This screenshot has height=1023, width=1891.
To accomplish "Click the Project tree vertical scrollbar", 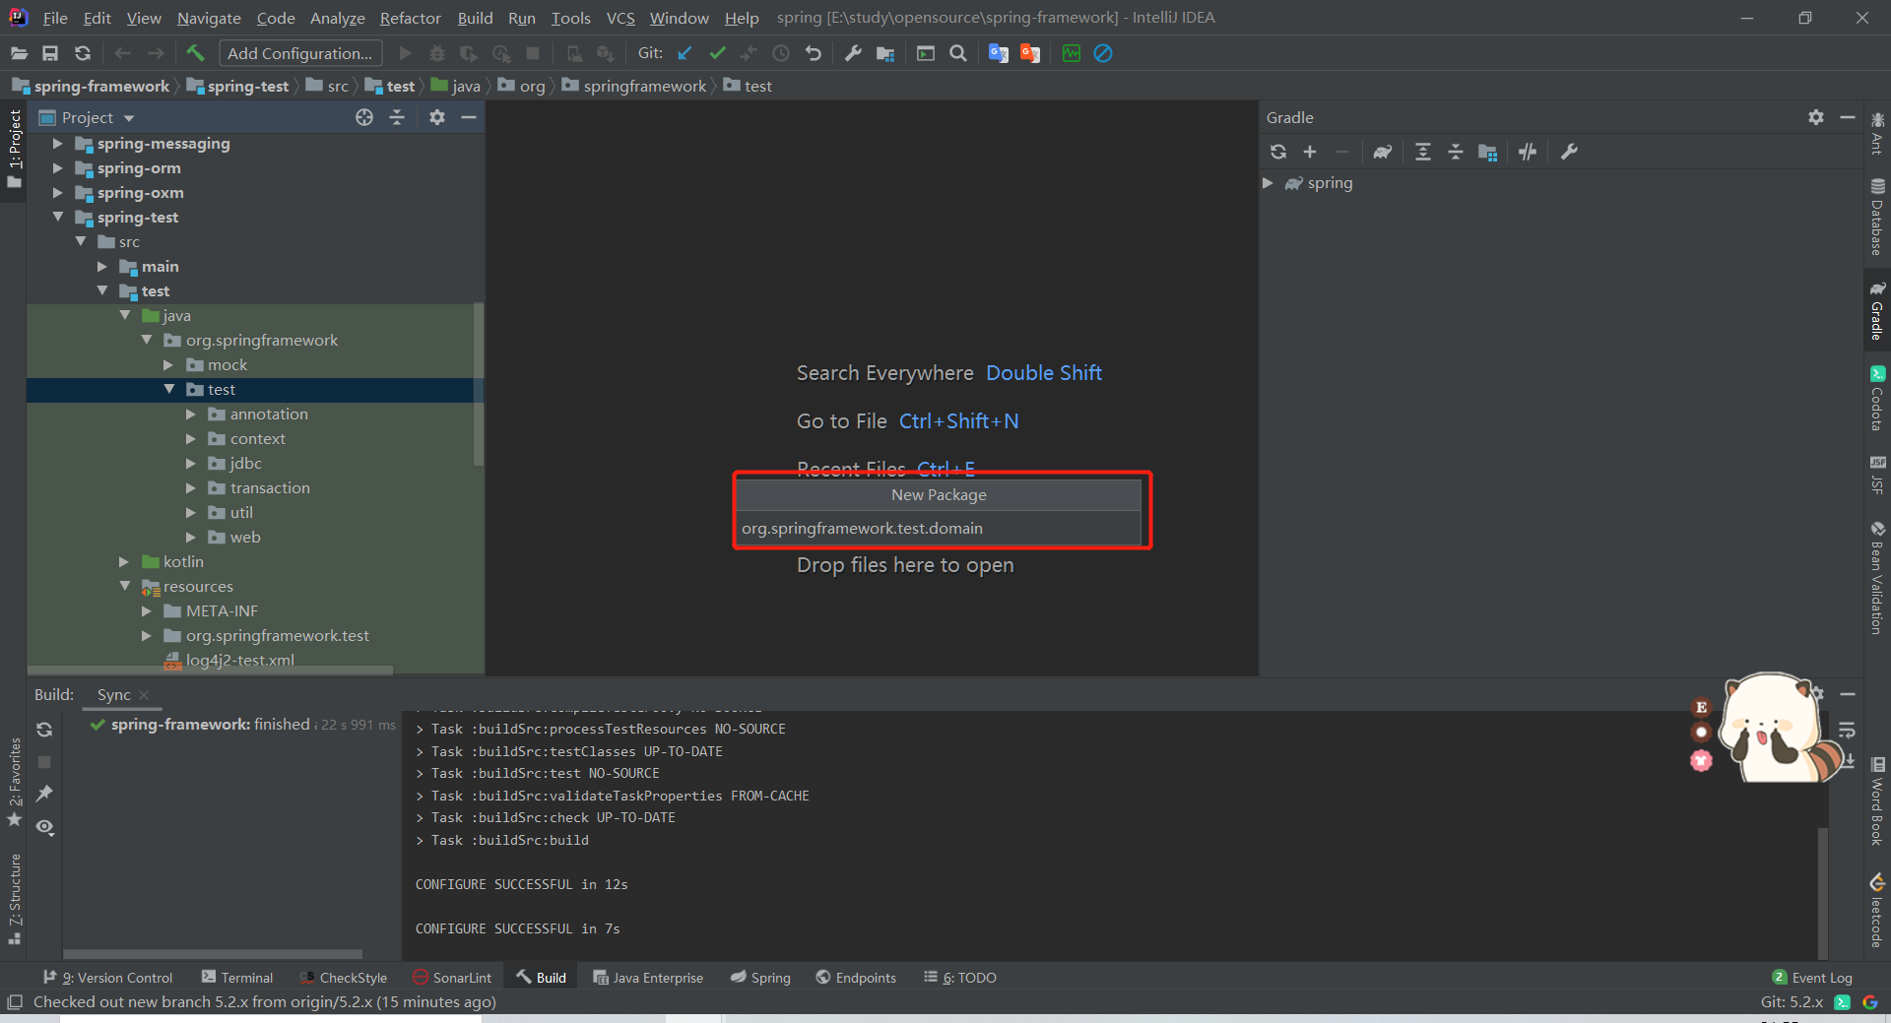I will click(x=479, y=384).
